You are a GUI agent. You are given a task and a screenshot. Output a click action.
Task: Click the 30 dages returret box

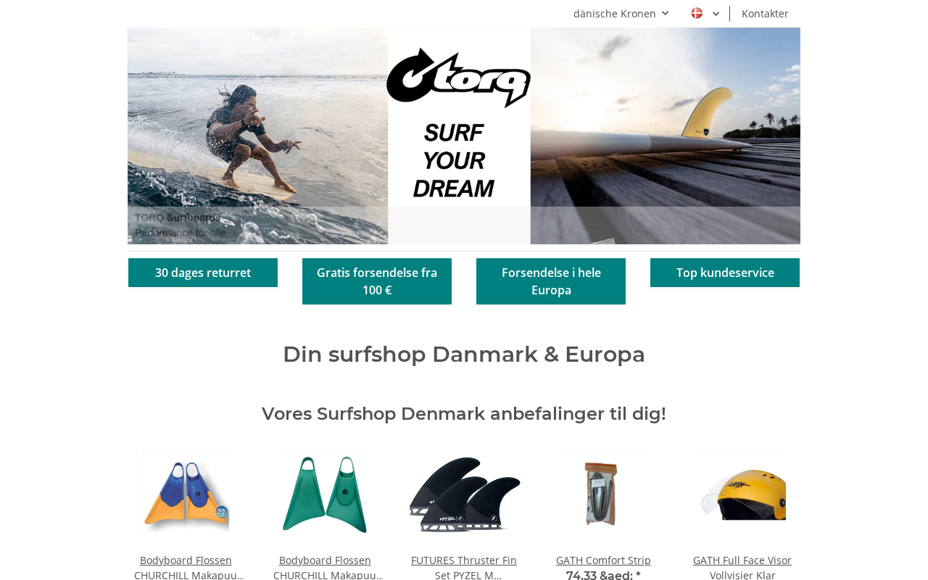[x=203, y=273]
